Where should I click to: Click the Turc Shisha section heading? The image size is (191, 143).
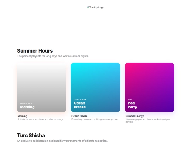31,135
